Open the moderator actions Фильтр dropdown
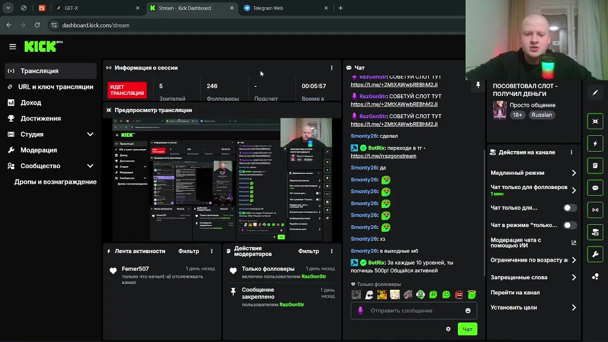This screenshot has width=608, height=342. point(308,251)
